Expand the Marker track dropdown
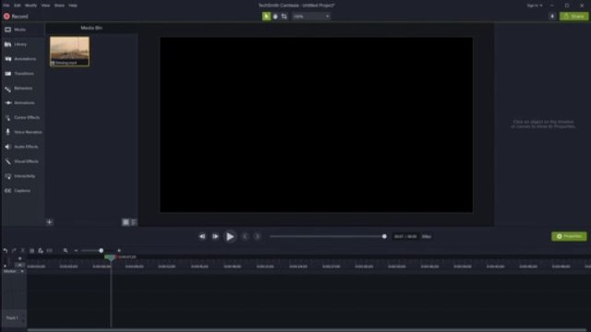 [22, 271]
